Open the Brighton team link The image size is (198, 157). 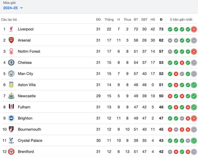point(25,118)
